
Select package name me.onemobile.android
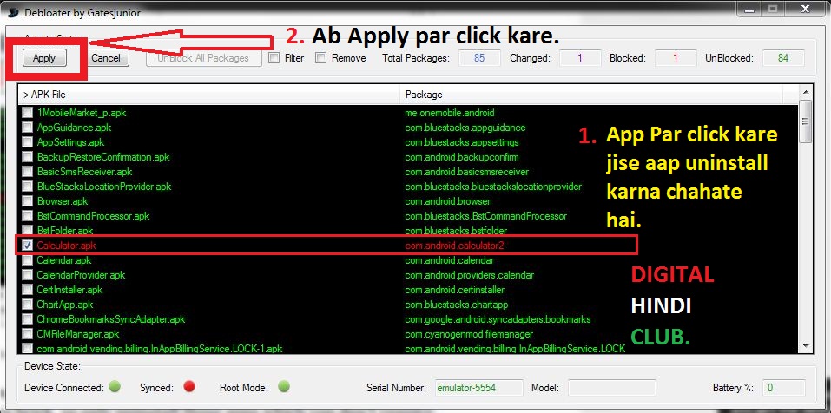(450, 113)
